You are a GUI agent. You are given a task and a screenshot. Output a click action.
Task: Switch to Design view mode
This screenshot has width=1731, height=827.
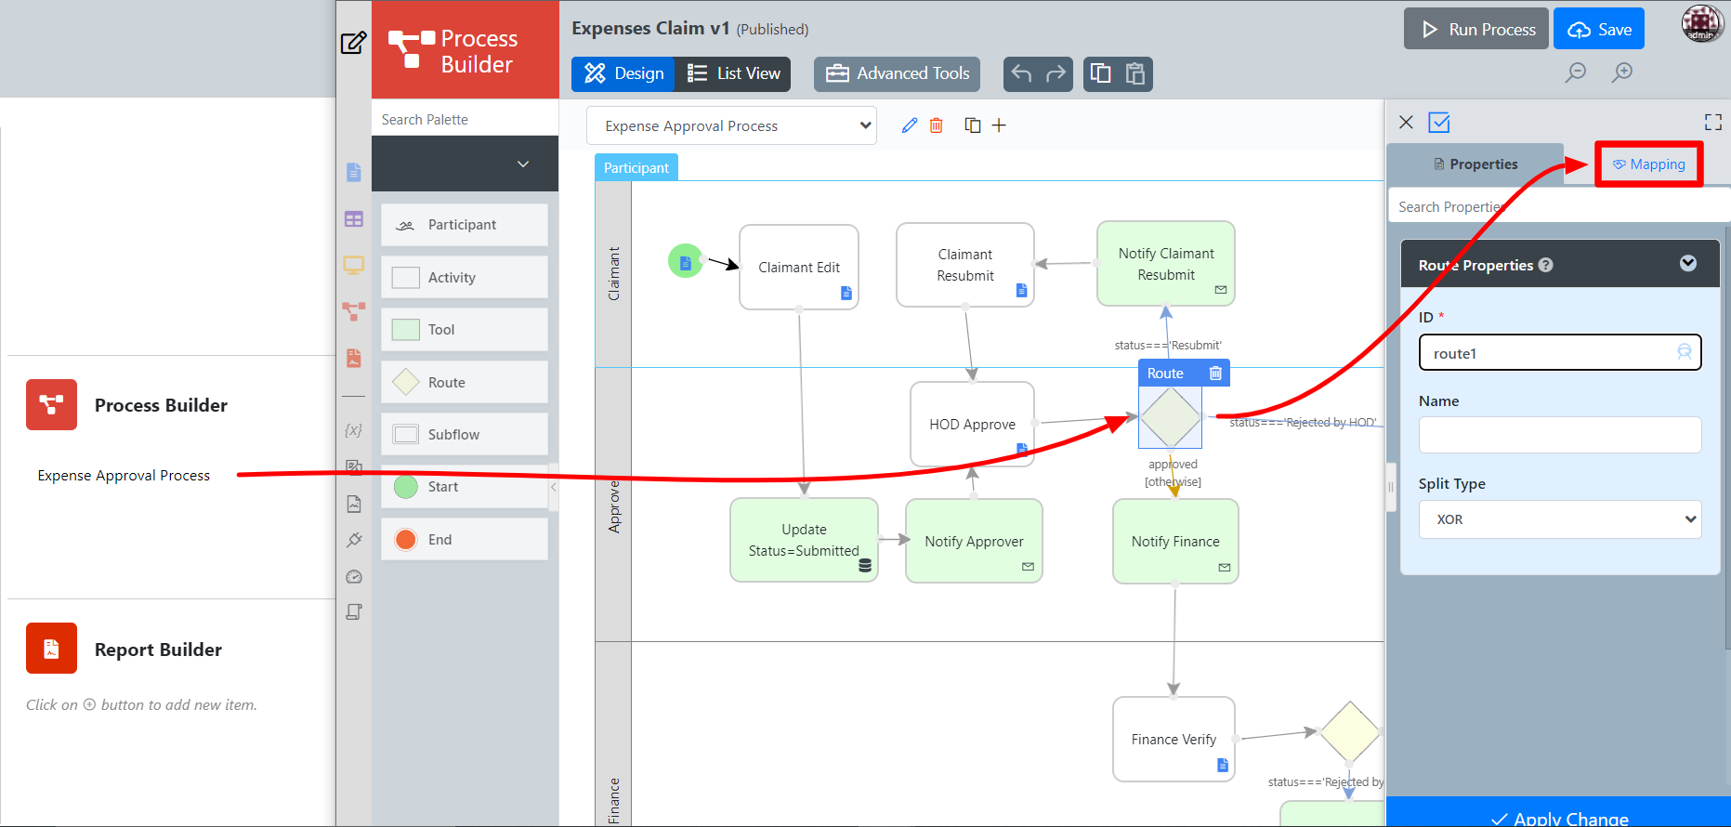coord(623,73)
